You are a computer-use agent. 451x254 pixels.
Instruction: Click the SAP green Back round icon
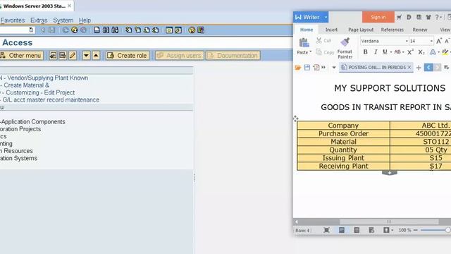click(66, 30)
